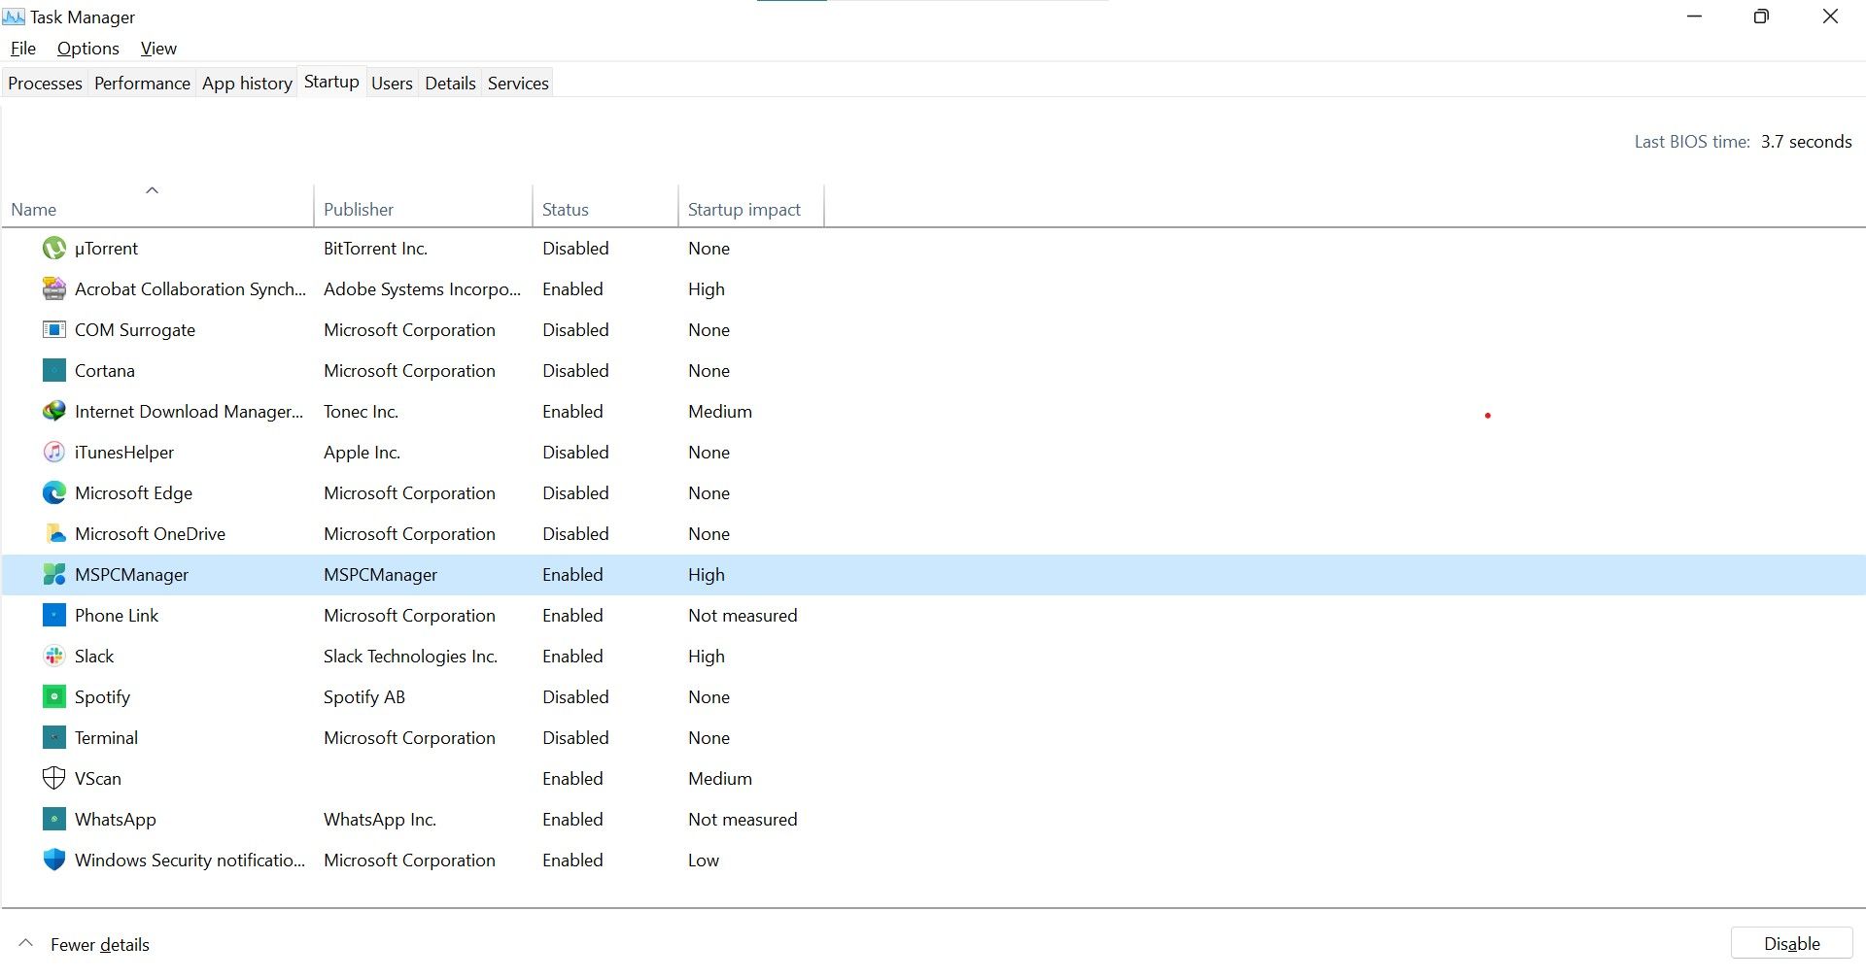Image resolution: width=1866 pixels, height=979 pixels.
Task: Click the COM Surrogate row name text
Action: 135,330
